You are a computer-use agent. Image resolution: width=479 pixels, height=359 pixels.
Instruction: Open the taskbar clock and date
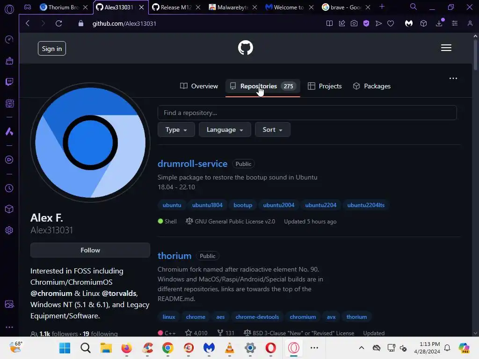point(427,348)
